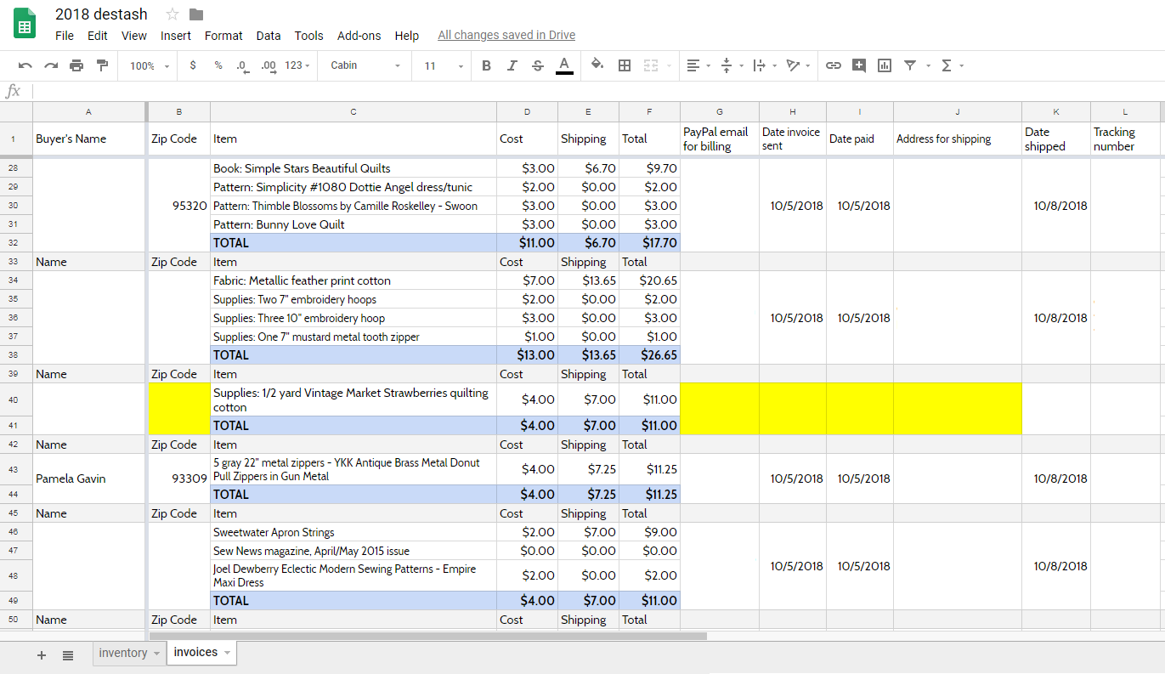Click the insert link icon

click(834, 65)
